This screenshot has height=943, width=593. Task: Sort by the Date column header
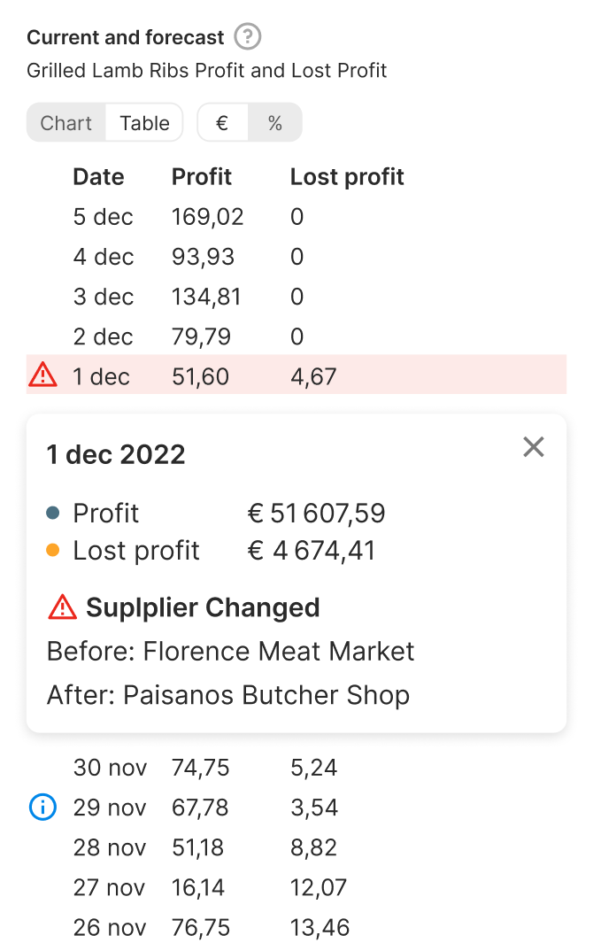click(98, 176)
